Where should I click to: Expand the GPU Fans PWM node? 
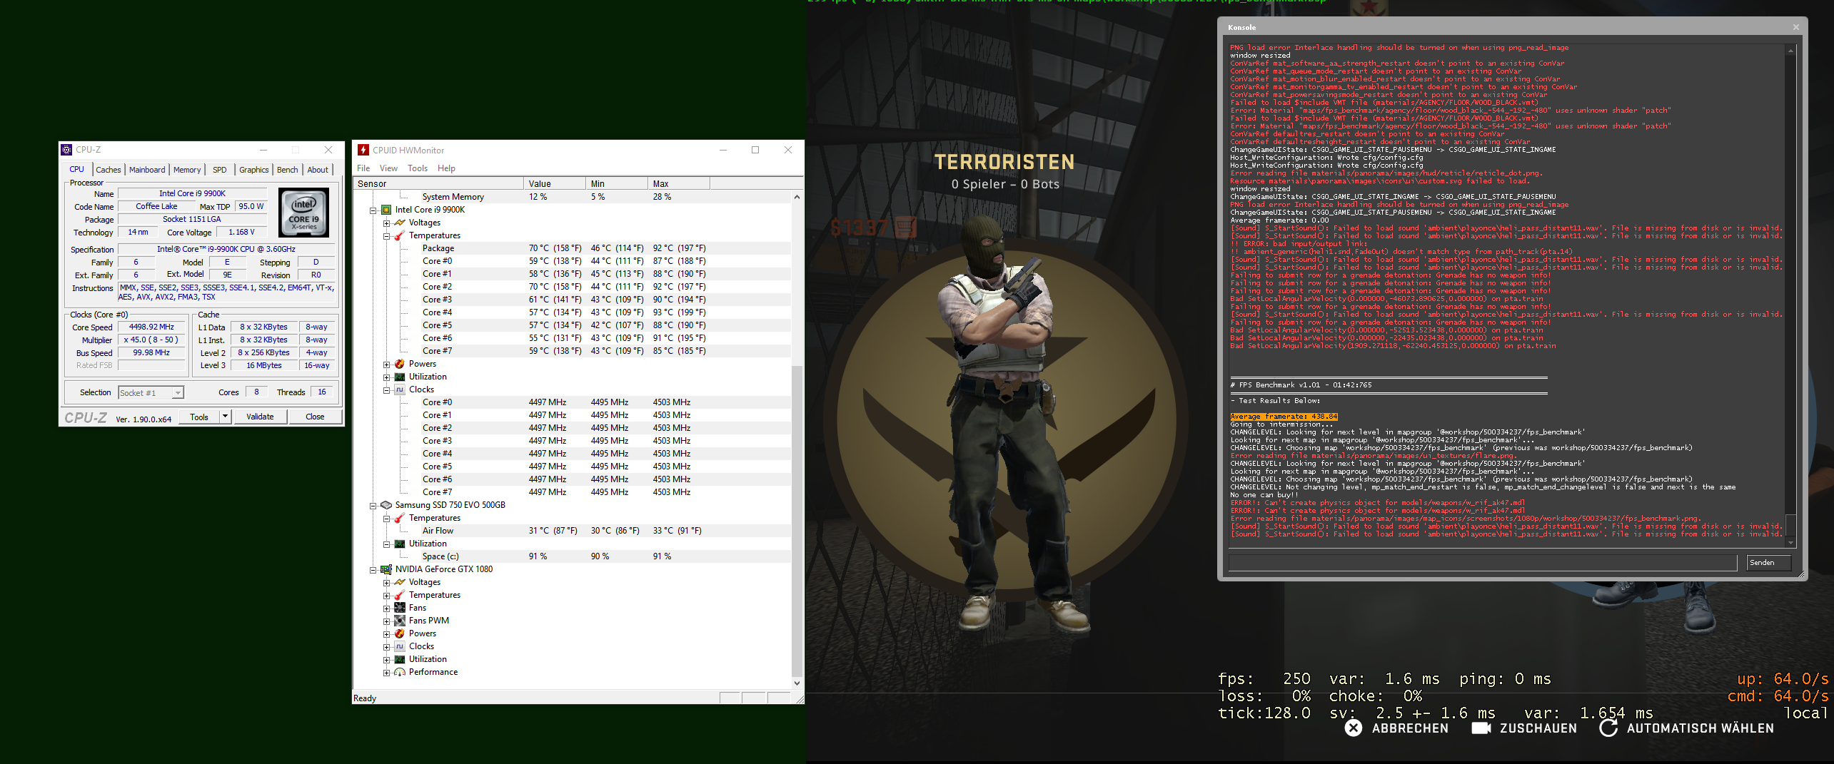tap(386, 621)
